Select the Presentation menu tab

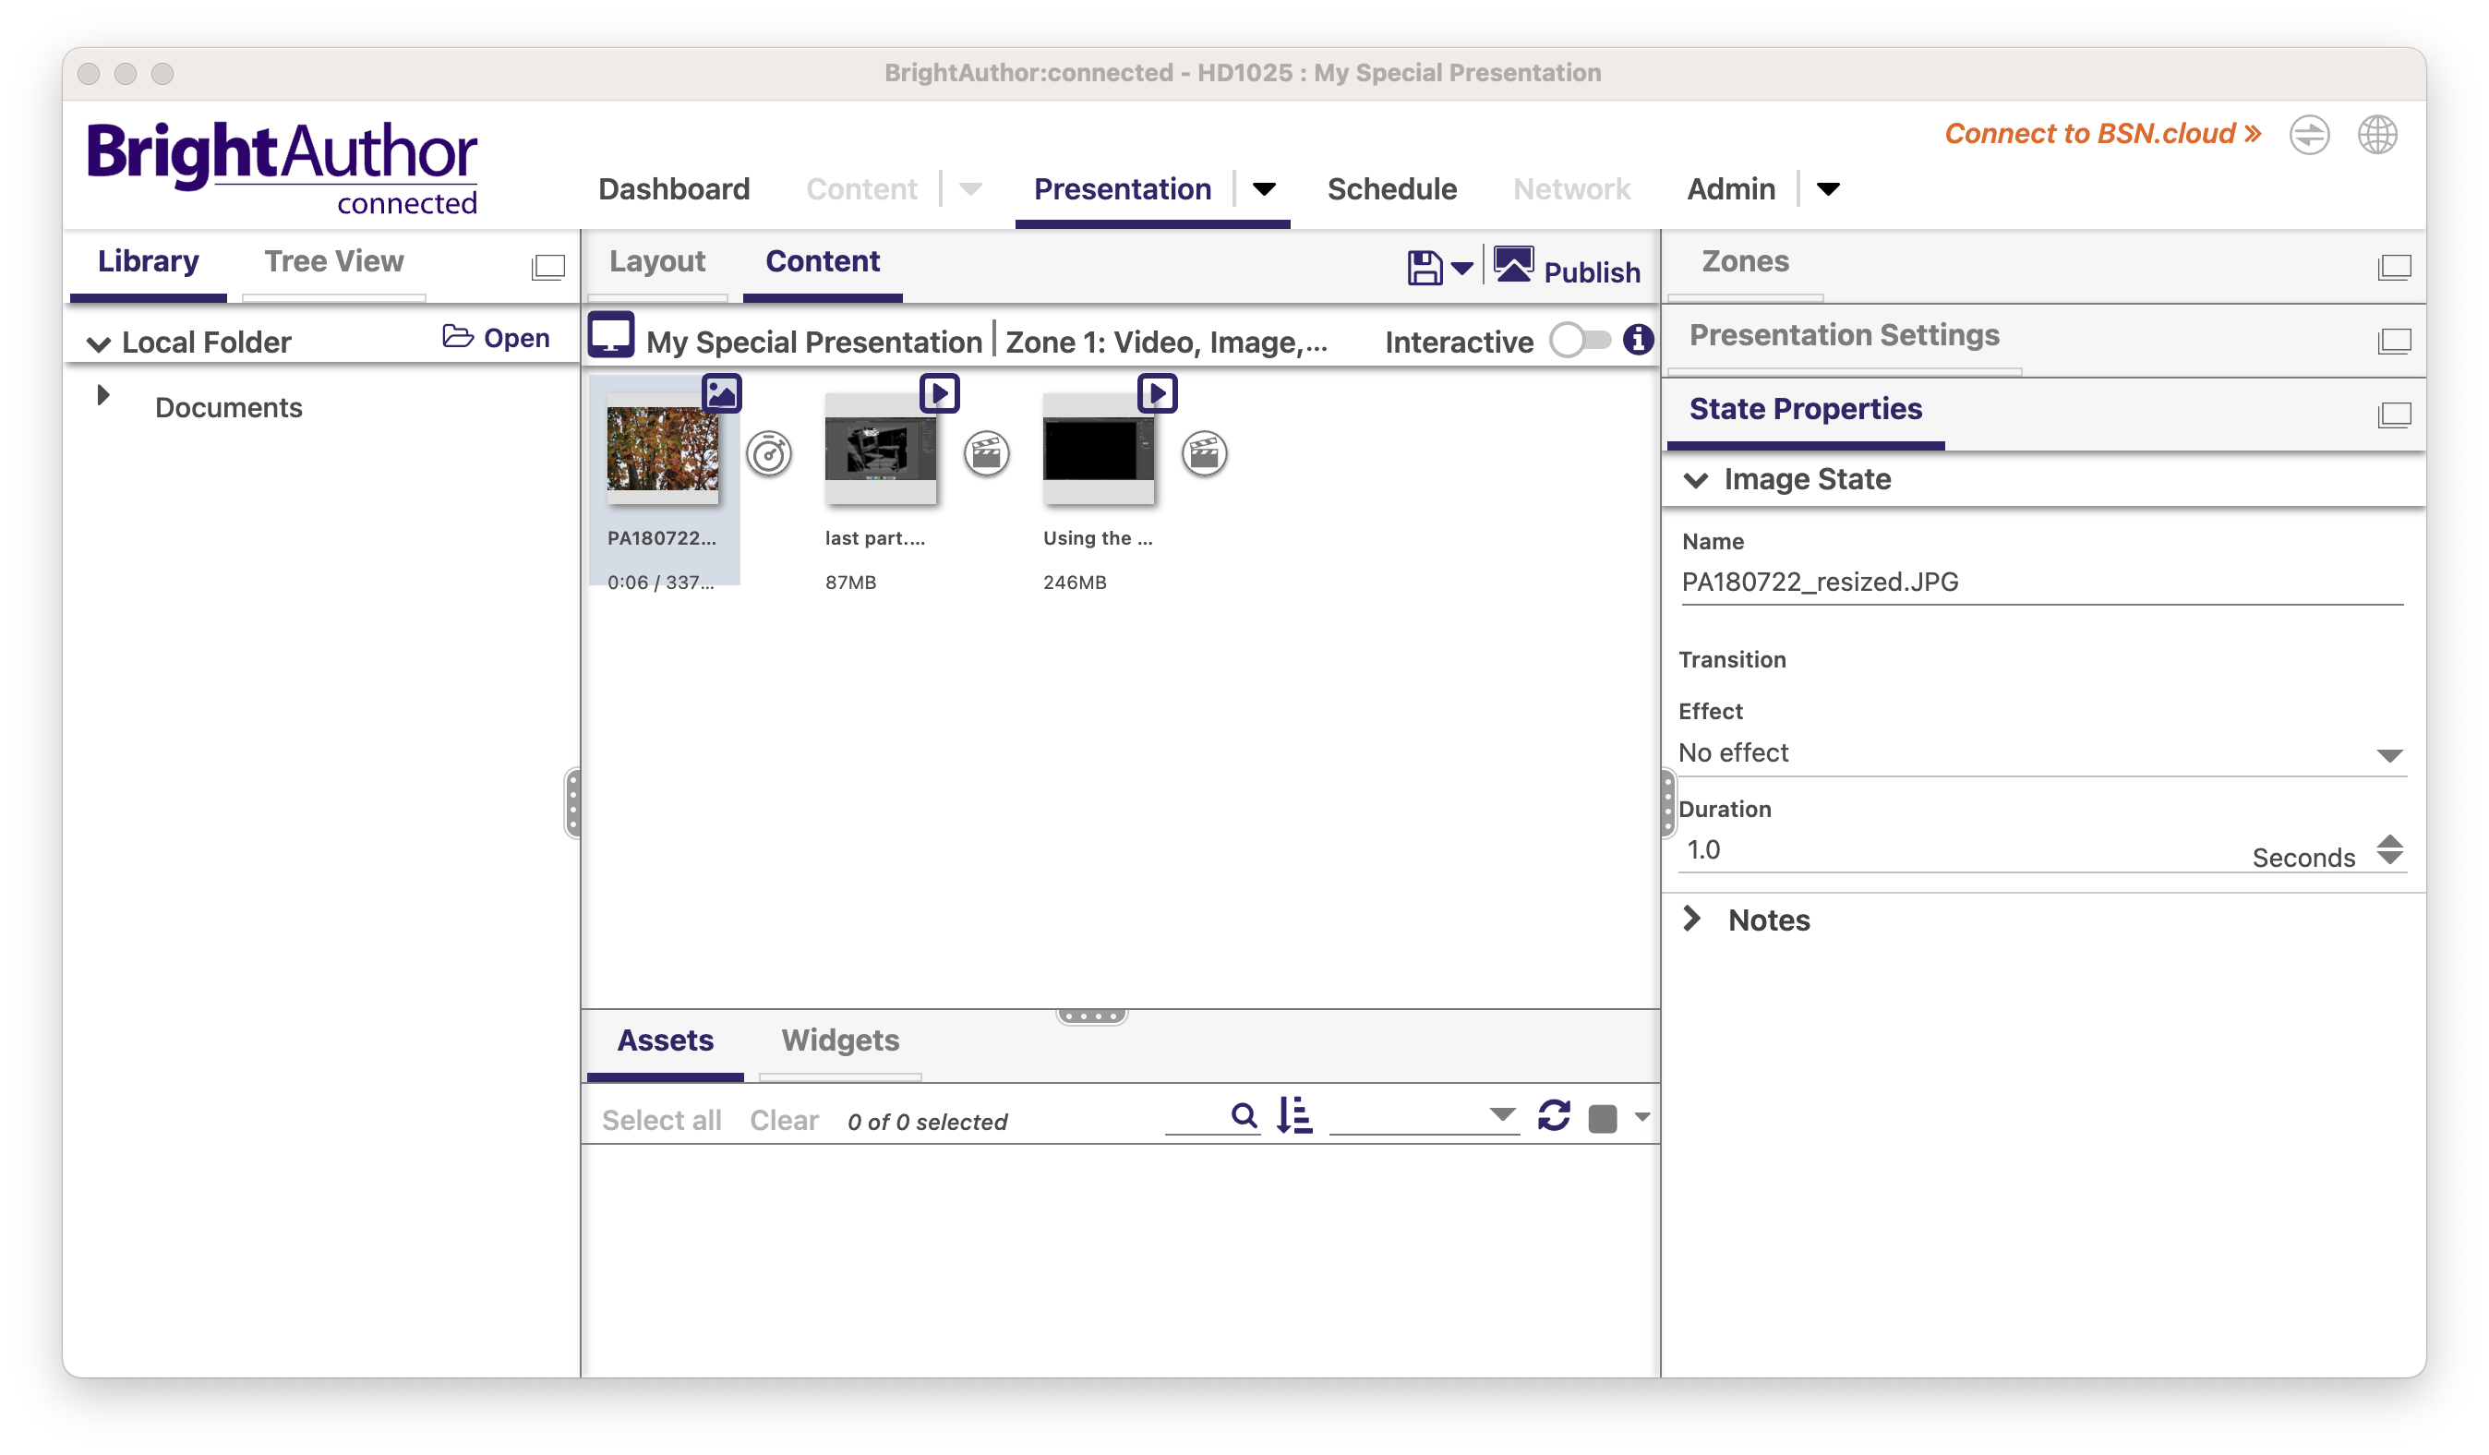(1122, 188)
